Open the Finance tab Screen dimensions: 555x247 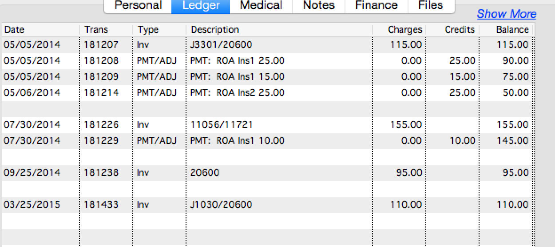click(376, 6)
